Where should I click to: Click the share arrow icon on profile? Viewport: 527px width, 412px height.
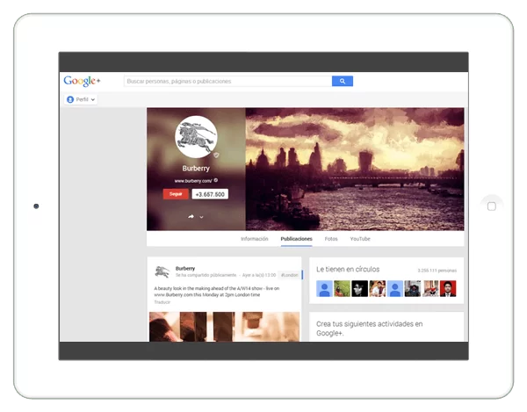tap(191, 216)
